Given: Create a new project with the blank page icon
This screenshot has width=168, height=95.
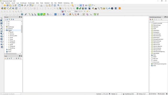Looking at the screenshot, I should [2, 5].
